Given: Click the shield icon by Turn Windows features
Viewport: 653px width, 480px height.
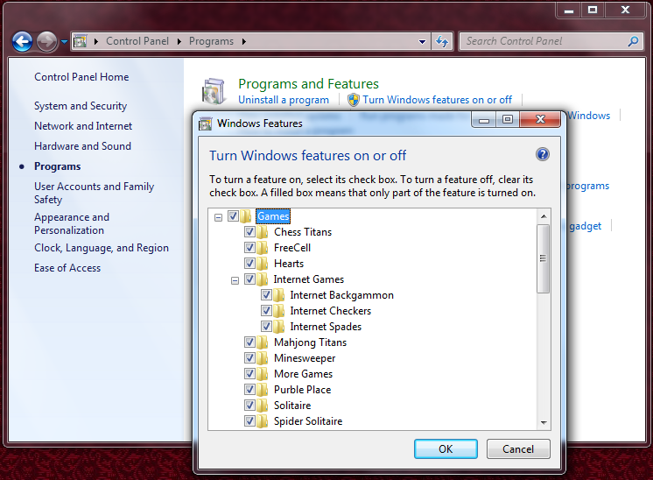Looking at the screenshot, I should [x=354, y=100].
